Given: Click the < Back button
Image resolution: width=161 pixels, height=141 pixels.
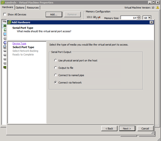Looking at the screenshot, I should [x=109, y=129].
